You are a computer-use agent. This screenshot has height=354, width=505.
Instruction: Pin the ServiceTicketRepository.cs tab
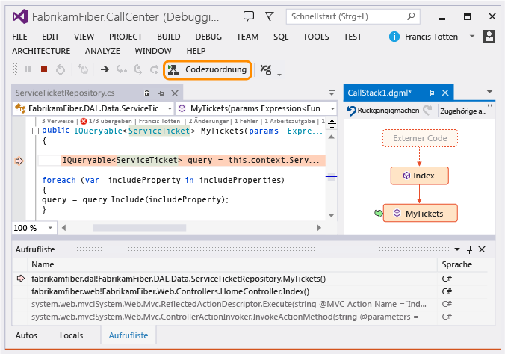161,93
